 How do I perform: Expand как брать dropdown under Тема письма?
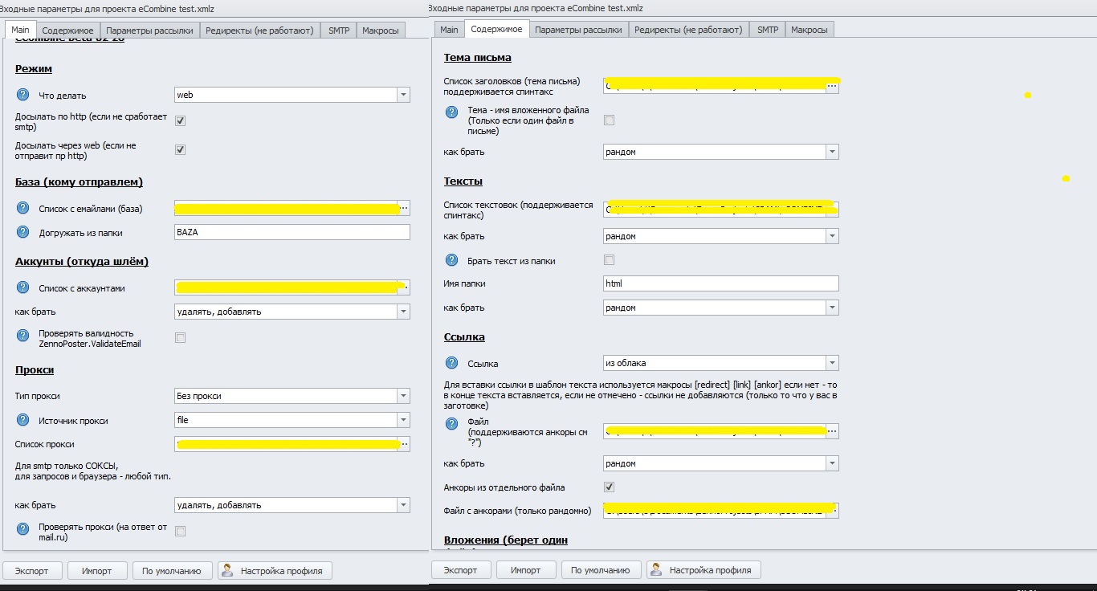(x=721, y=152)
